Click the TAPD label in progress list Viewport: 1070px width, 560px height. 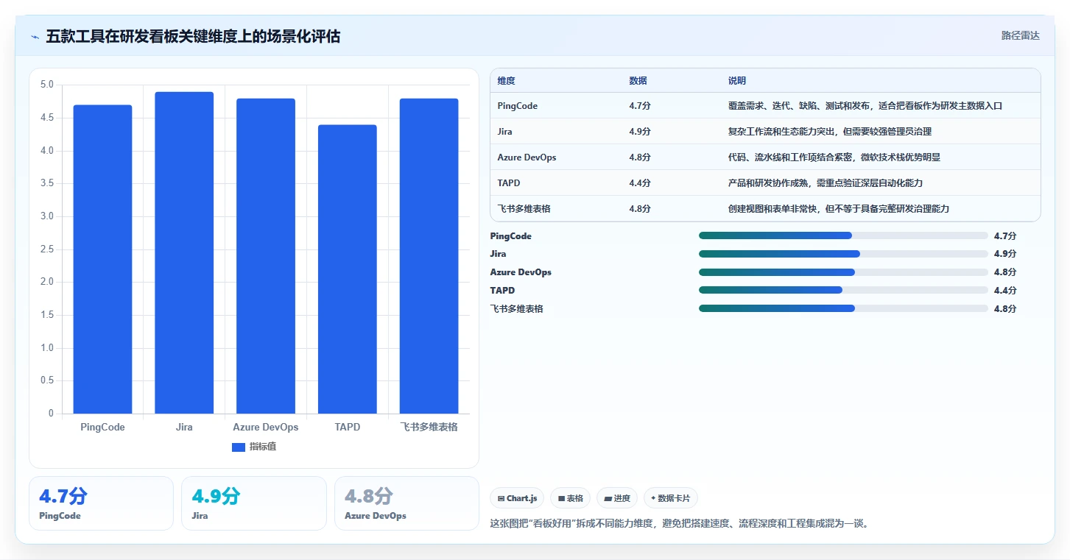click(x=502, y=291)
